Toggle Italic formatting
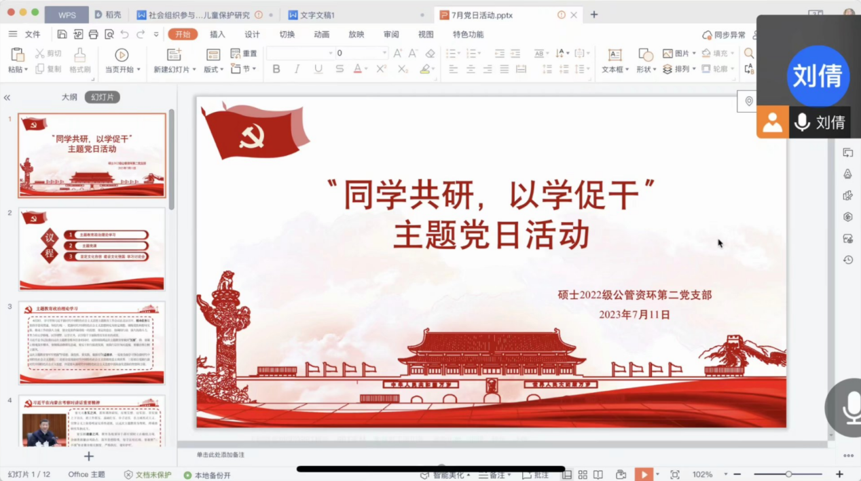This screenshot has height=481, width=861. click(297, 69)
